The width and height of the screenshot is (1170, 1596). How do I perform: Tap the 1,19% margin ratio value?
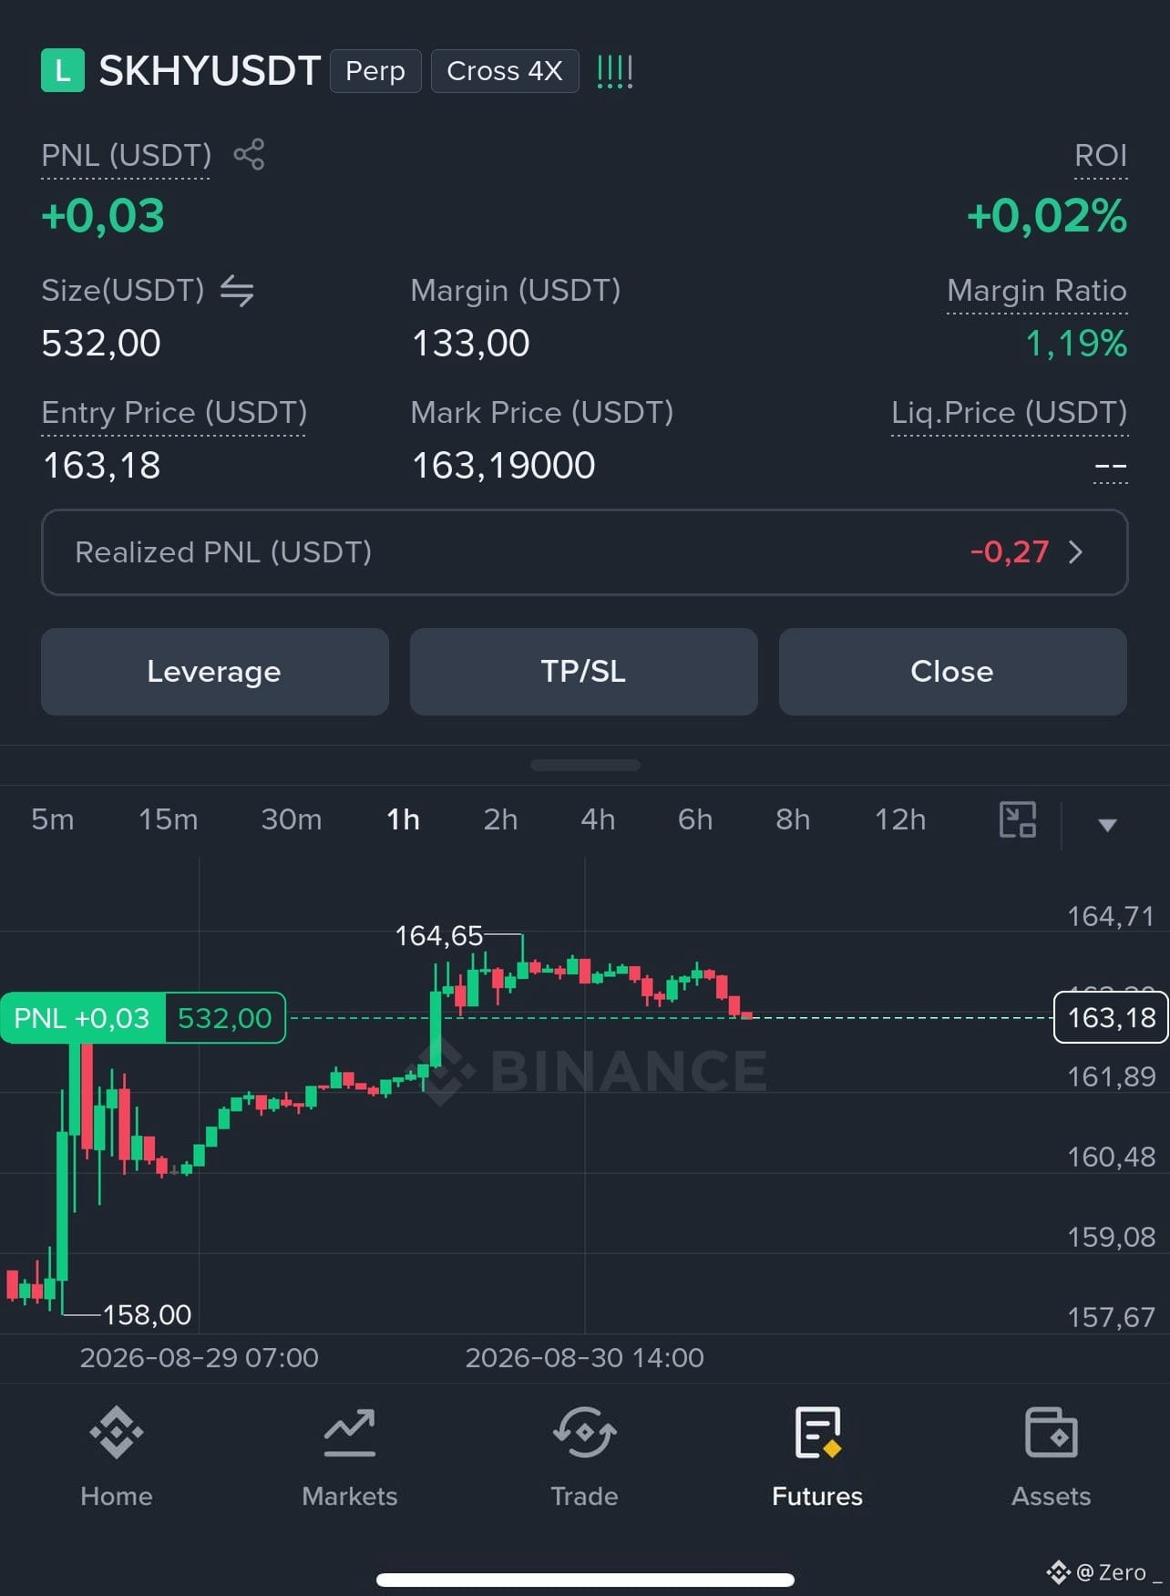1076,344
